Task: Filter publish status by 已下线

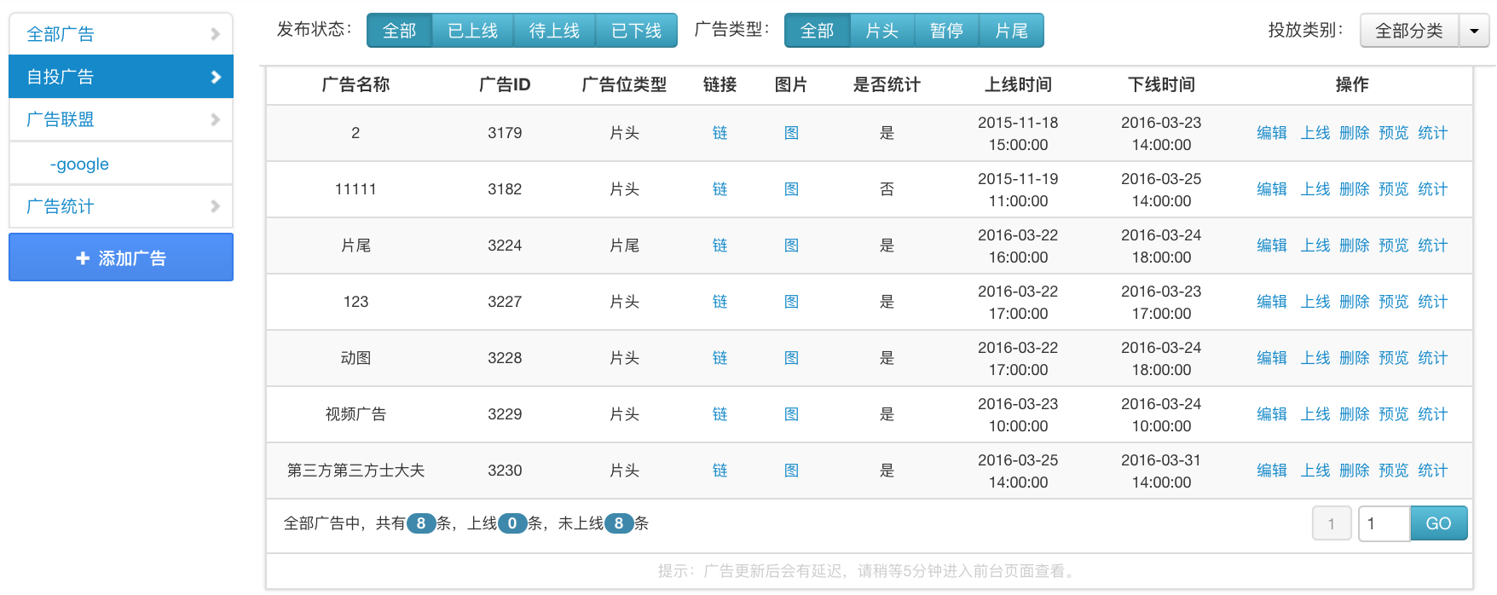Action: pyautogui.click(x=636, y=31)
